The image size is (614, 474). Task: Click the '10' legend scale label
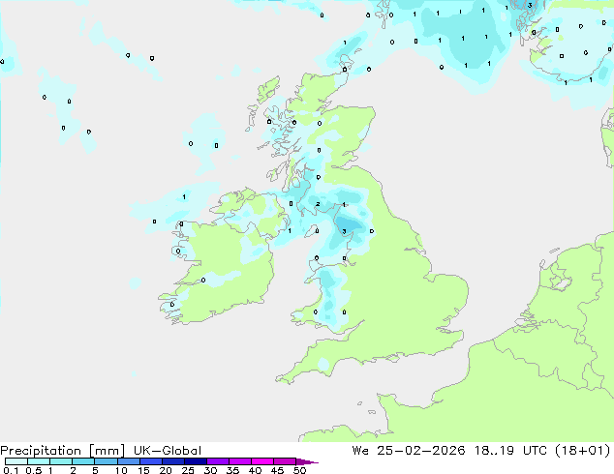121,470
